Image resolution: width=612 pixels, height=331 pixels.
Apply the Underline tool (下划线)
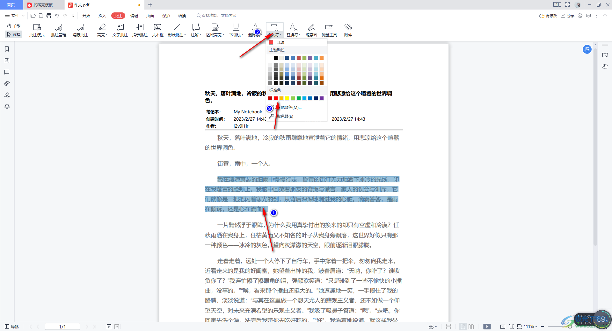(x=236, y=27)
